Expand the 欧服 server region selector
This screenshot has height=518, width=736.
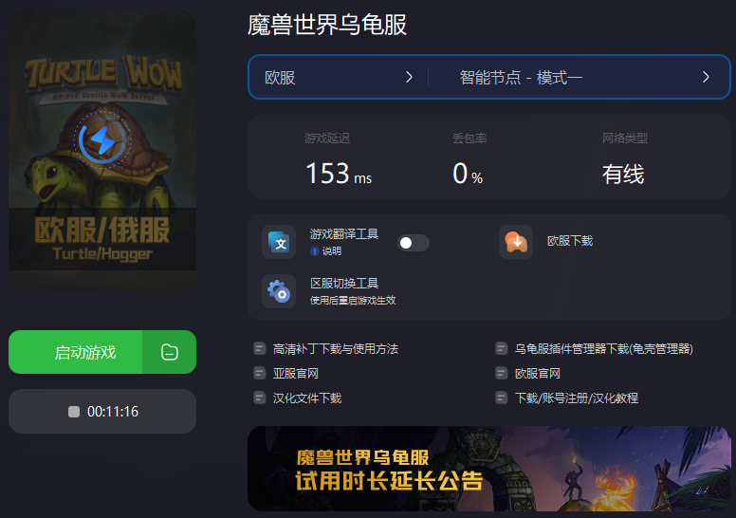(x=338, y=77)
